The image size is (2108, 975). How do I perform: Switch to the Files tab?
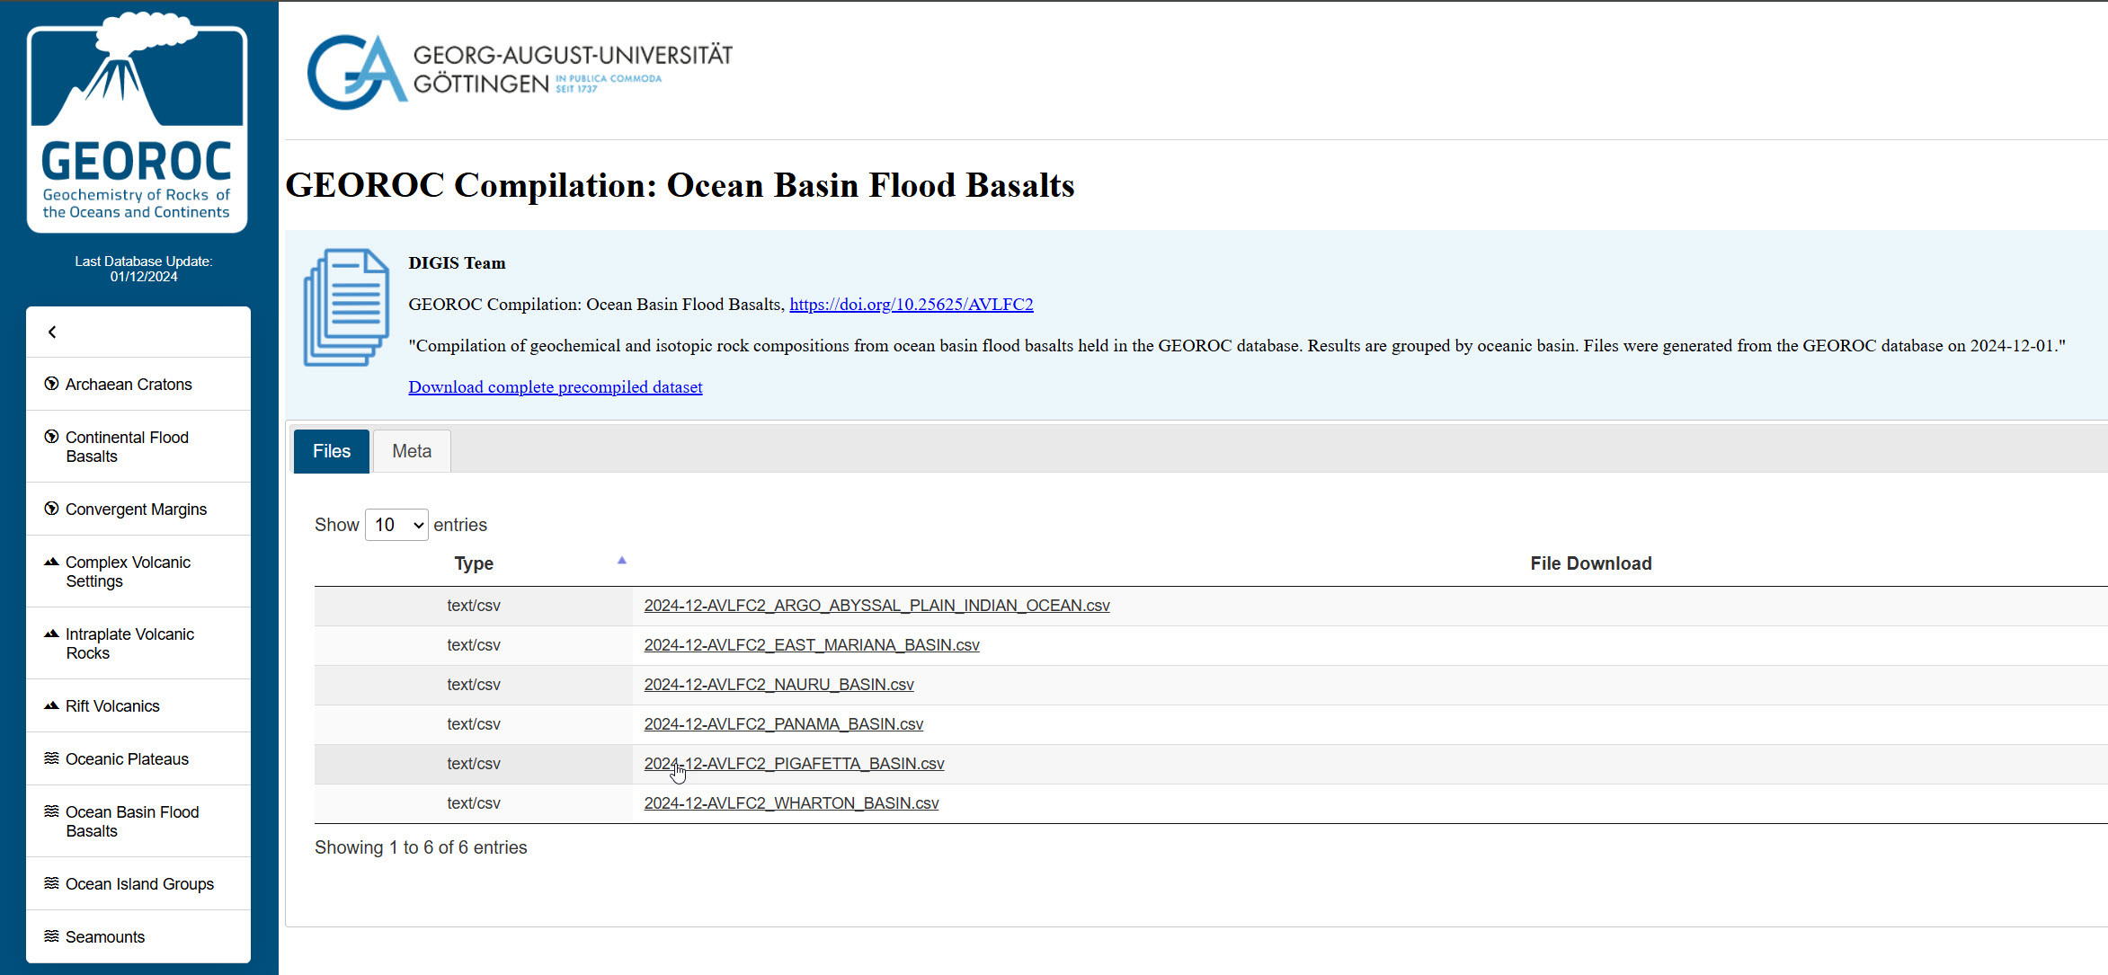332,451
